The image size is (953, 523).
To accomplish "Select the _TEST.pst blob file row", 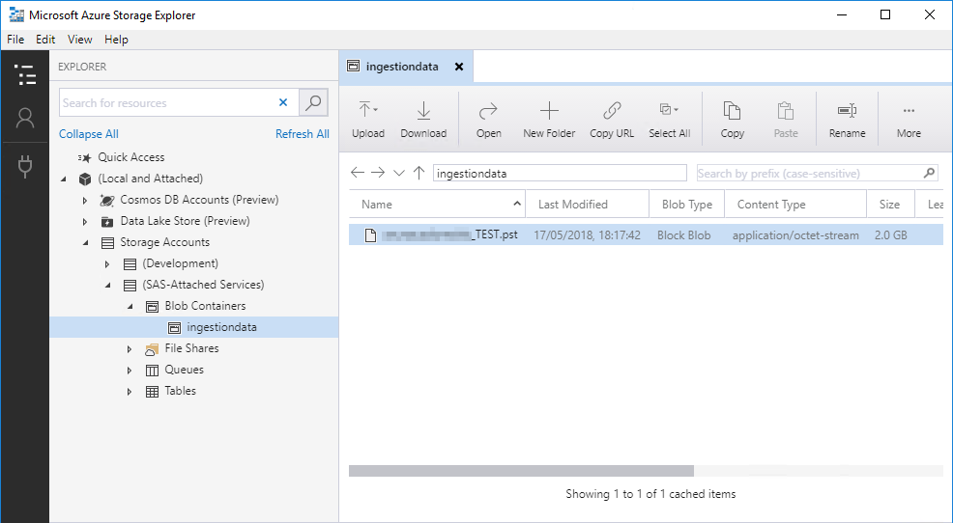I will (646, 235).
